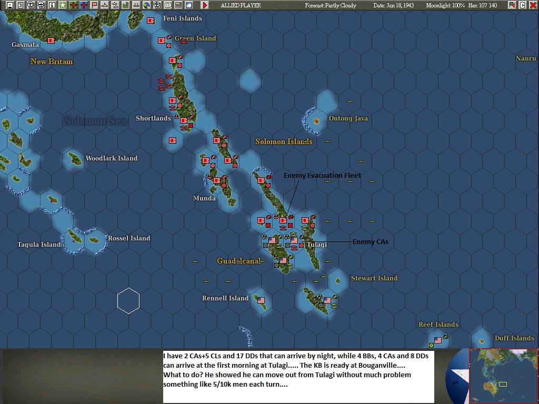This screenshot has width=539, height=404.
Task: Select the Japanese base flag at Shortlands
Action: click(184, 120)
